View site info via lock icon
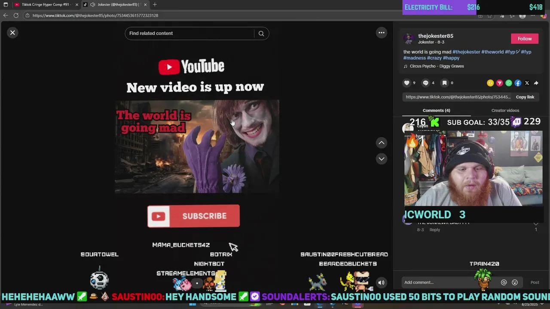The height and width of the screenshot is (309, 550). pos(27,15)
